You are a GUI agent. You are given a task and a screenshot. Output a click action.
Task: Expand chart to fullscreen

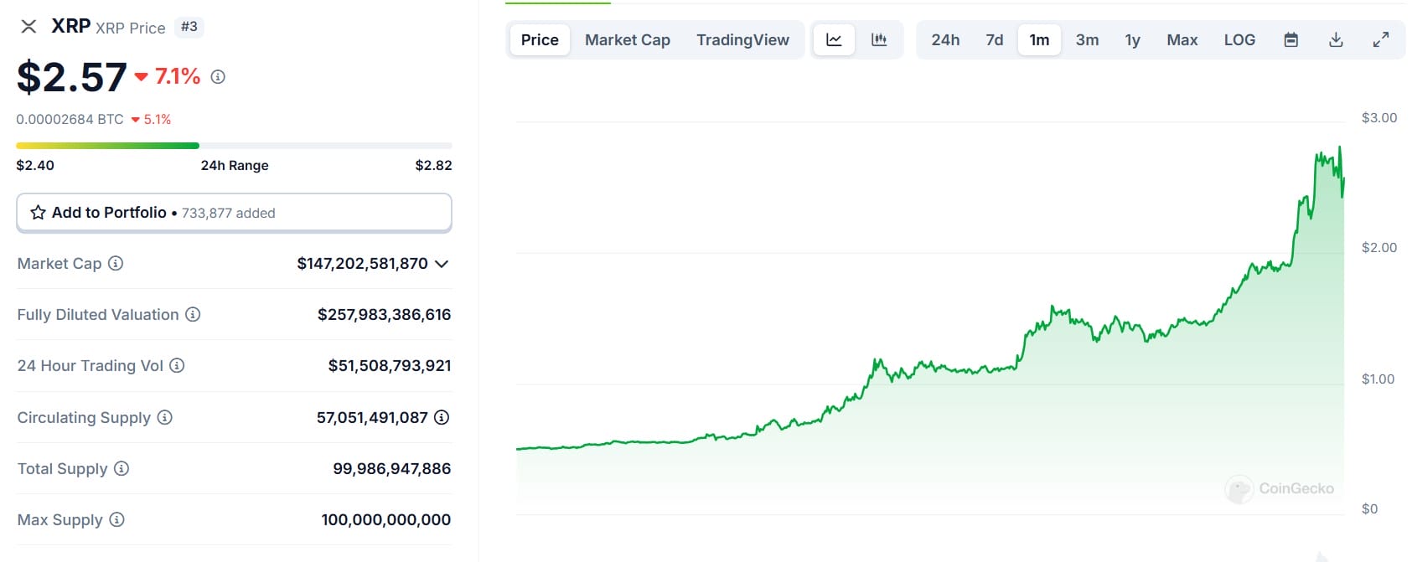pos(1381,39)
